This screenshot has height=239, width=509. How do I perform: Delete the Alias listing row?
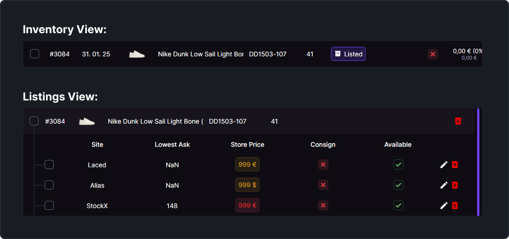pyautogui.click(x=455, y=185)
